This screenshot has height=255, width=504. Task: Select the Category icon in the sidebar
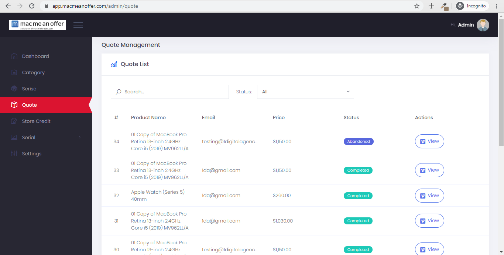point(14,72)
